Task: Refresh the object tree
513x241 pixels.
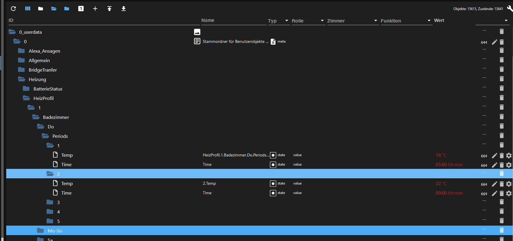Action: (x=13, y=9)
